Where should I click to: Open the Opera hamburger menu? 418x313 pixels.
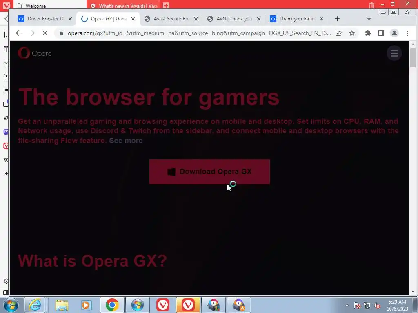point(394,53)
